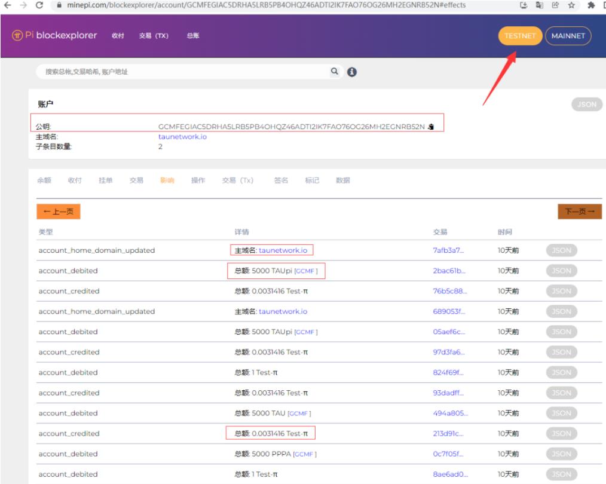
Task: Select the 余额 tab
Action: (44, 180)
